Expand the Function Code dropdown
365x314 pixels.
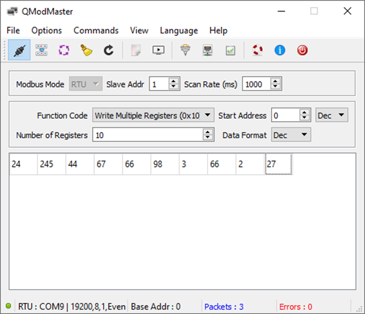click(x=153, y=115)
